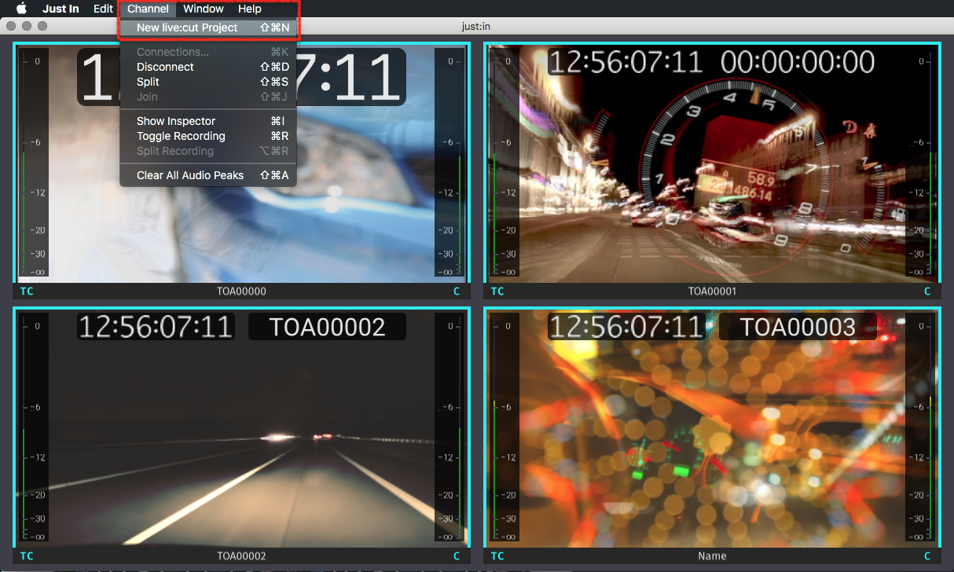954x572 pixels.
Task: Click the TOA00001 channel name label
Action: point(712,291)
